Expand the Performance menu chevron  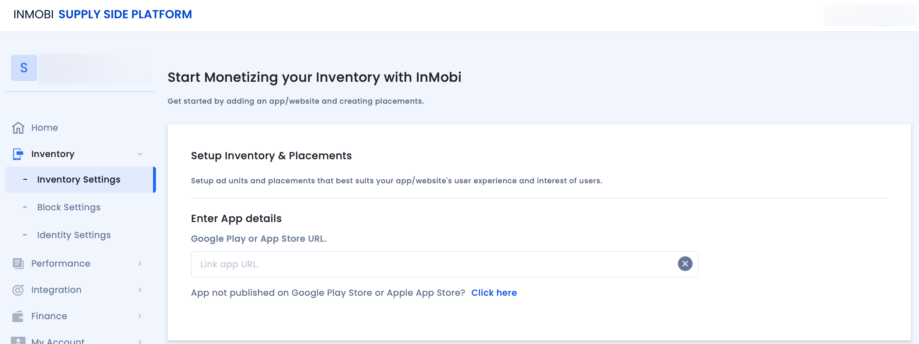(x=140, y=263)
